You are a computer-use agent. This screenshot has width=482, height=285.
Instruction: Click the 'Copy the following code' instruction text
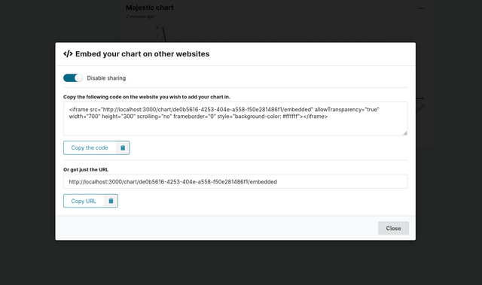click(x=147, y=97)
